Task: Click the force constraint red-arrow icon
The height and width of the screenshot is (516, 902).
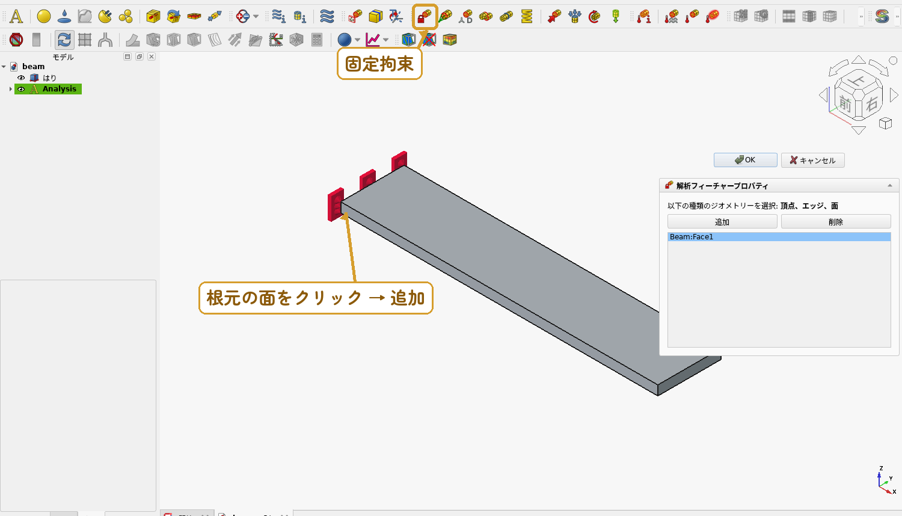Action: (x=554, y=16)
